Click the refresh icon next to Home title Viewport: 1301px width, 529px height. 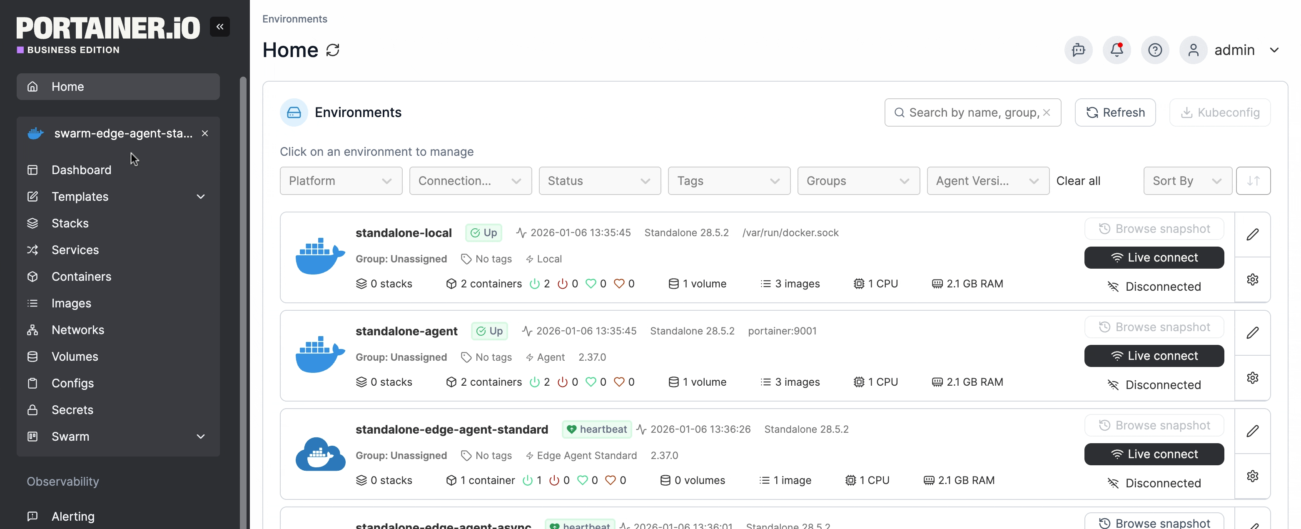[x=332, y=50]
